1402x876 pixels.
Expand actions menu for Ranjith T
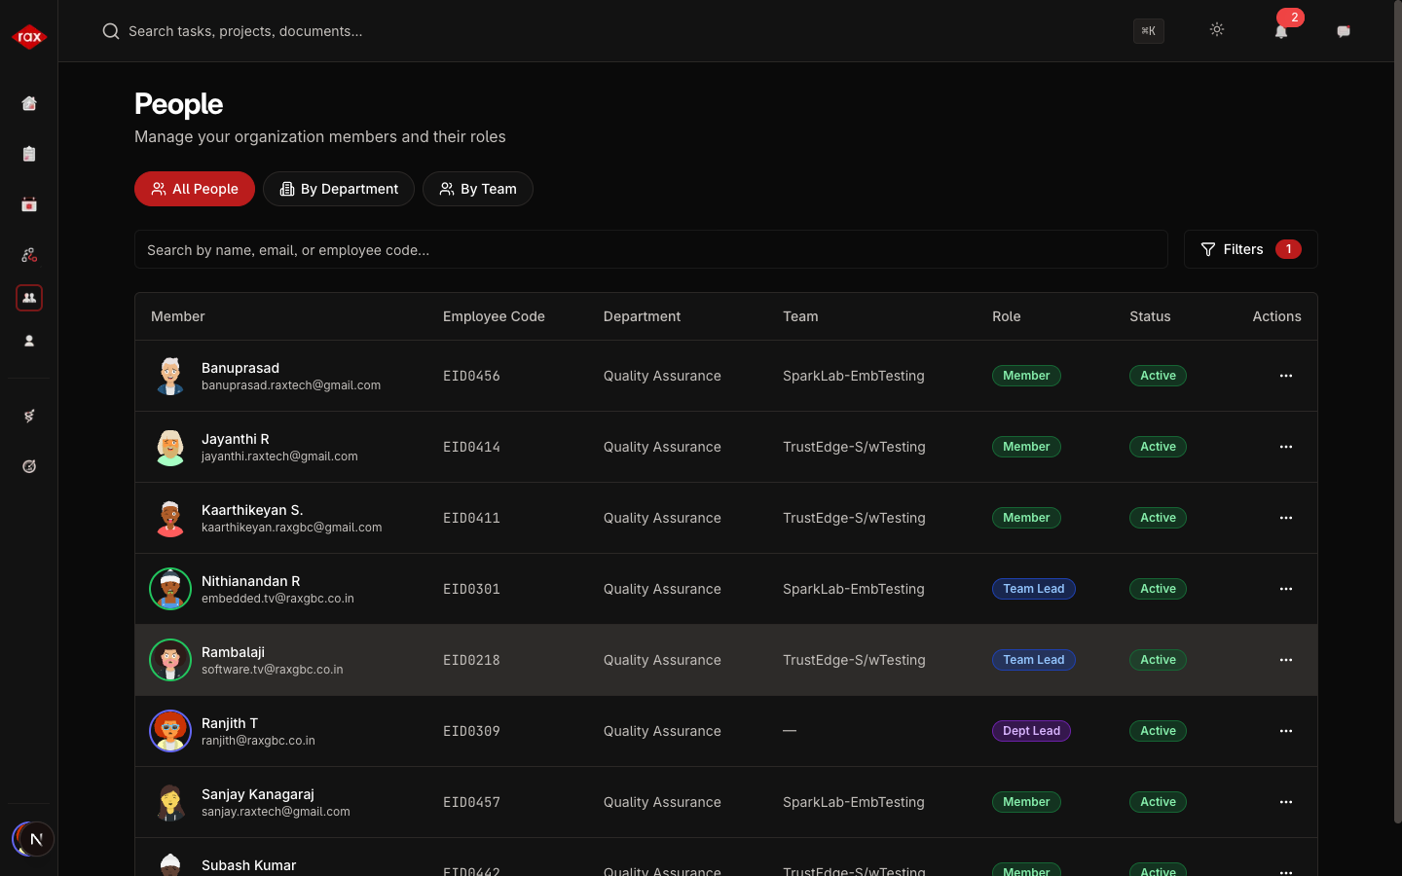click(1286, 731)
